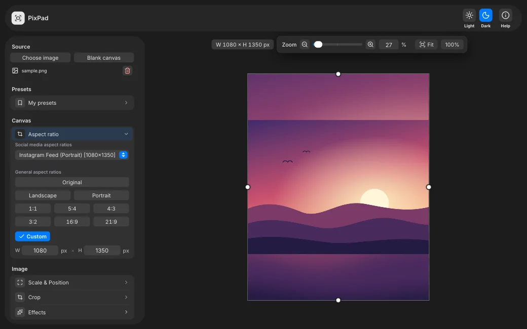The image size is (527, 329).
Task: Choose Landscape orientation
Action: click(43, 195)
